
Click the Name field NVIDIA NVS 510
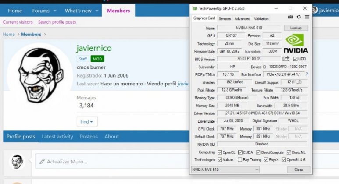tap(249, 28)
